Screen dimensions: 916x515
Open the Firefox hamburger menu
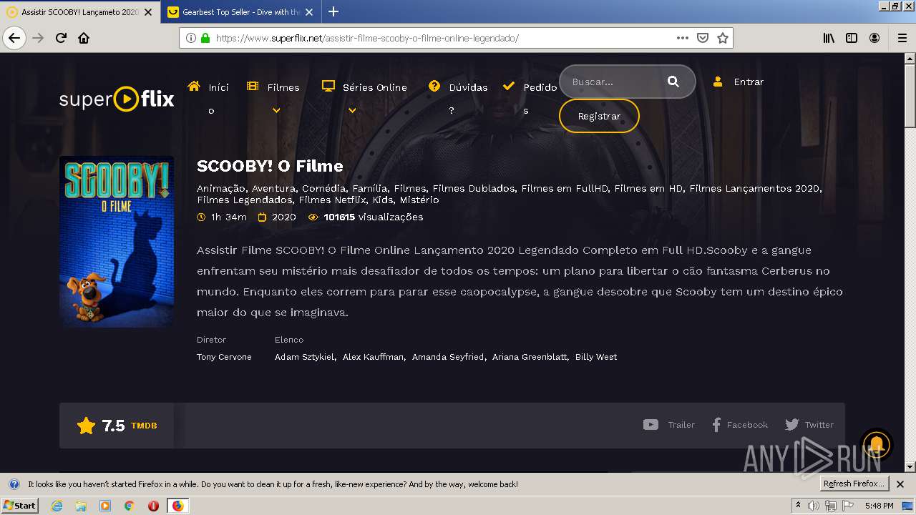coord(902,38)
